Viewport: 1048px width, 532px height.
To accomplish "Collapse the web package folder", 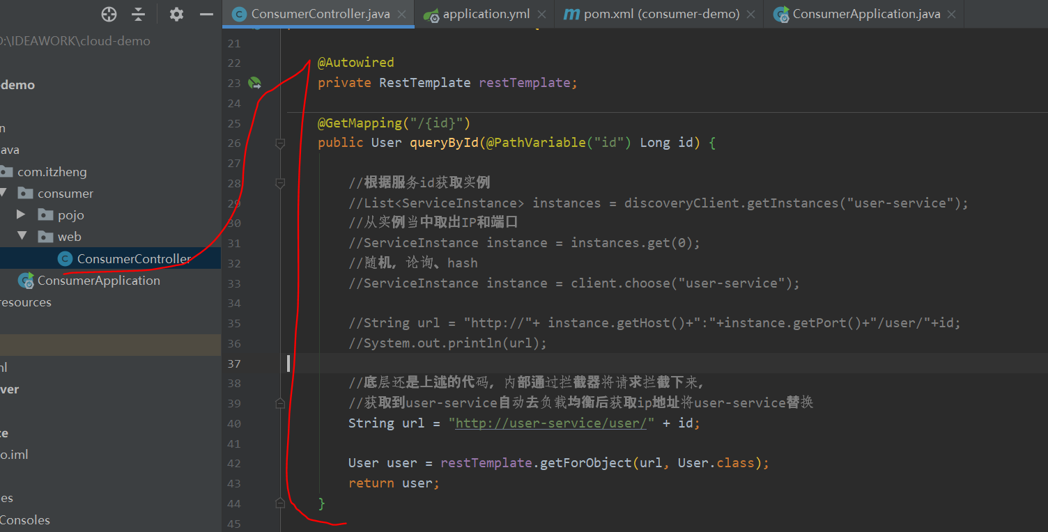I will pos(21,236).
